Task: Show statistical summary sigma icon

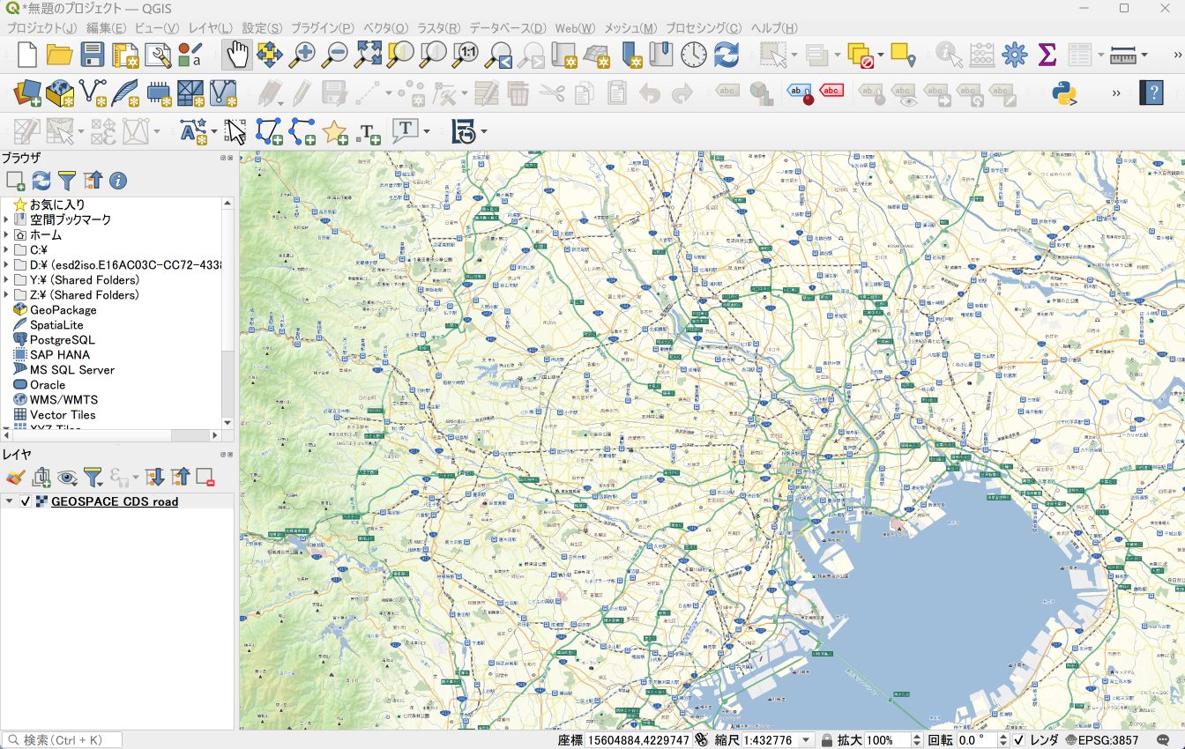Action: coord(1047,55)
